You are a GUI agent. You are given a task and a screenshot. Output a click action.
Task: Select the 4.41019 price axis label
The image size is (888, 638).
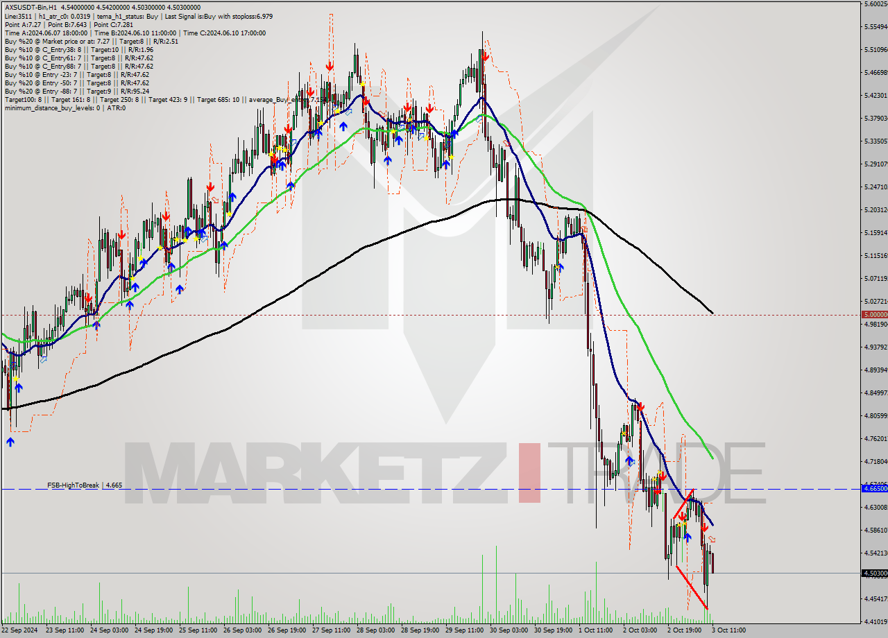click(876, 622)
